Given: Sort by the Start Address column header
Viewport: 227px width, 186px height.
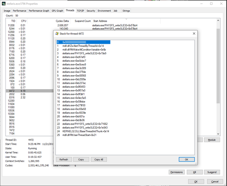Looking at the screenshot, I should [126, 21].
